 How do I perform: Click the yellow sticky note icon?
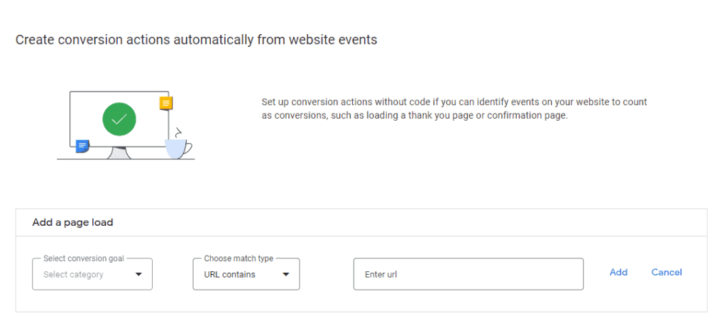click(166, 103)
